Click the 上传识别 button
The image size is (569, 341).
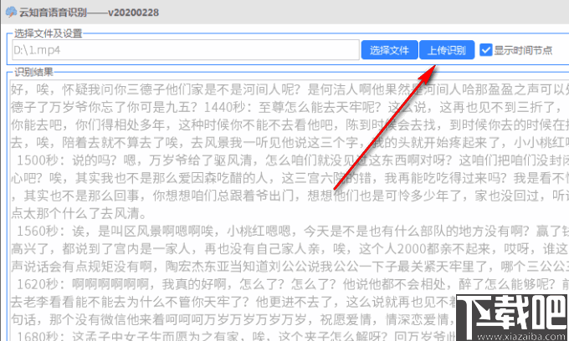pyautogui.click(x=447, y=50)
